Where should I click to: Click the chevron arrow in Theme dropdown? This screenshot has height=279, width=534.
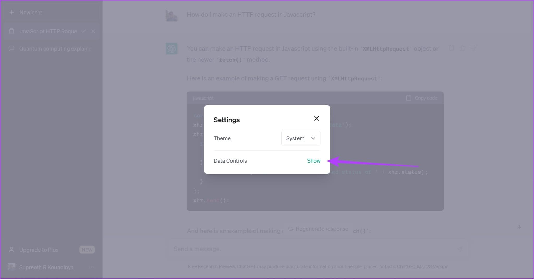click(313, 138)
